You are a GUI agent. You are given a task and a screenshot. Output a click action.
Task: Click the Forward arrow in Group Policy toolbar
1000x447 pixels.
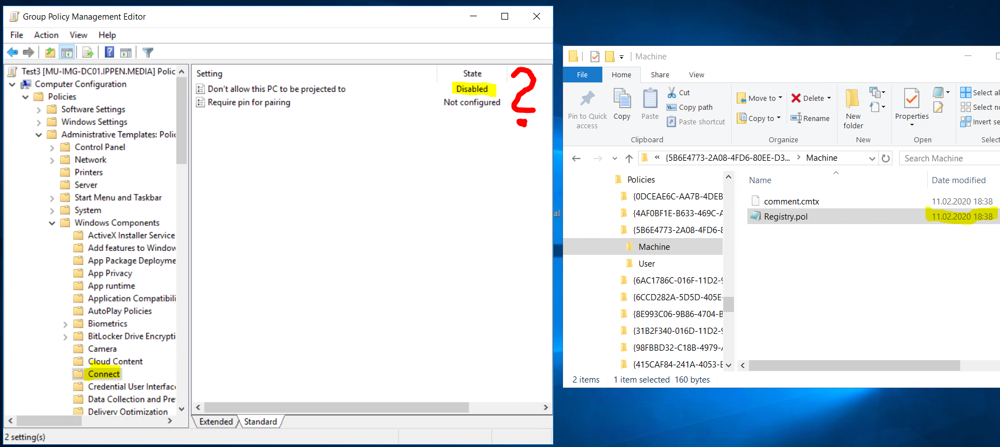28,53
